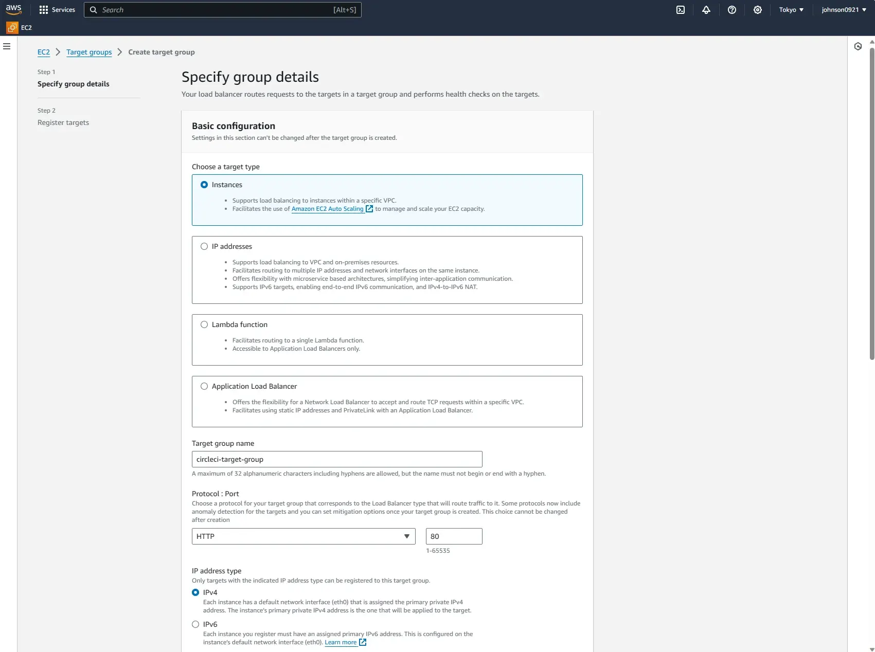Open account settings via gear icon

(x=757, y=10)
